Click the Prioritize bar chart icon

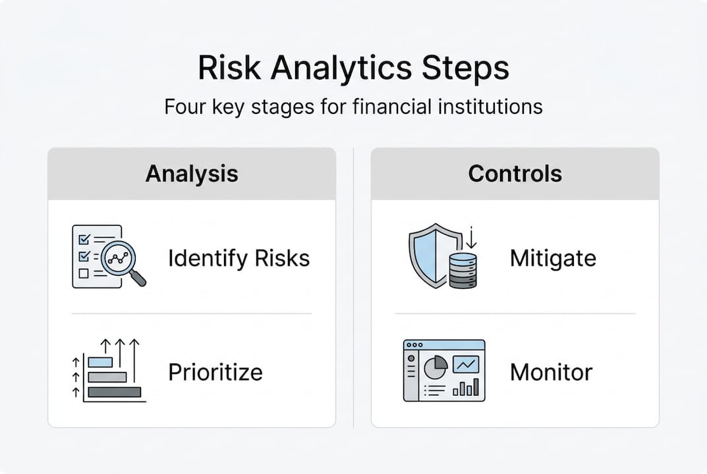pyautogui.click(x=109, y=372)
